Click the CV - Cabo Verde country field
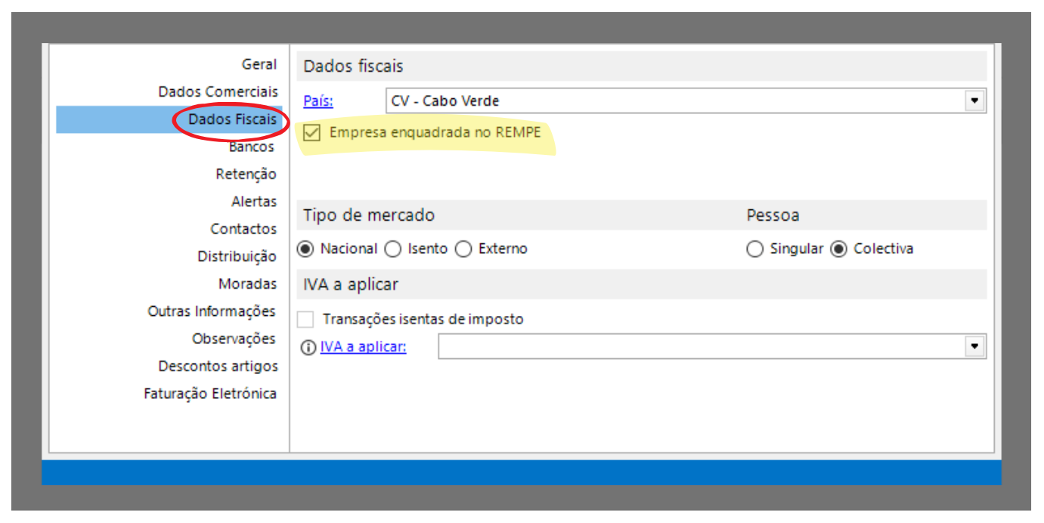Viewport: 1044px width, 523px height. [x=673, y=101]
